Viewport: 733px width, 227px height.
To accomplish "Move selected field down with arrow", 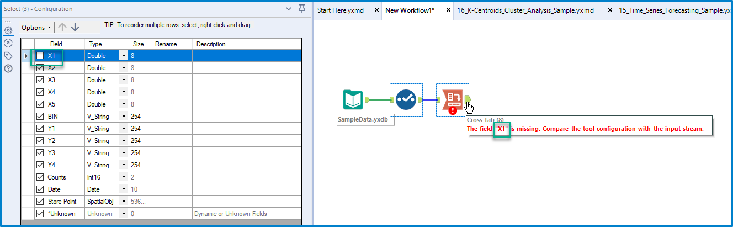I will [x=76, y=27].
